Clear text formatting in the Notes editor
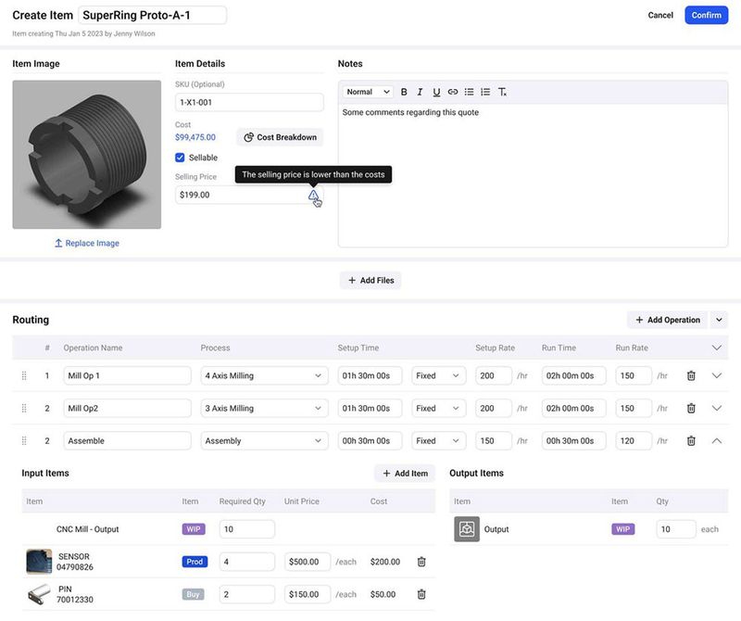This screenshot has height=621, width=741. (501, 91)
